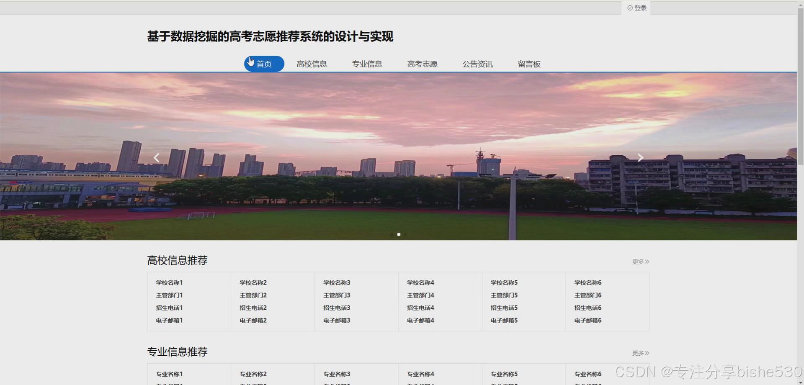Click the vertical page scrollbar thumb

(x=800, y=86)
